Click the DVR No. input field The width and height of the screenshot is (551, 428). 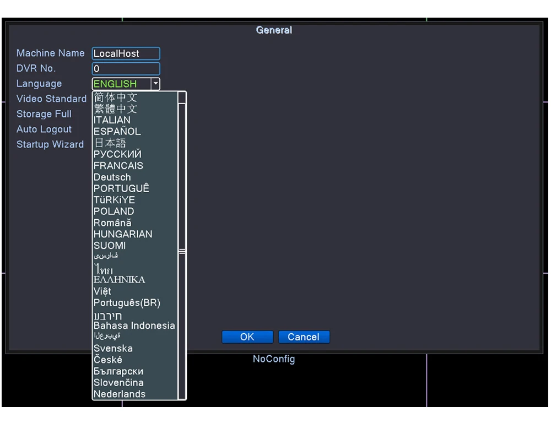(126, 68)
